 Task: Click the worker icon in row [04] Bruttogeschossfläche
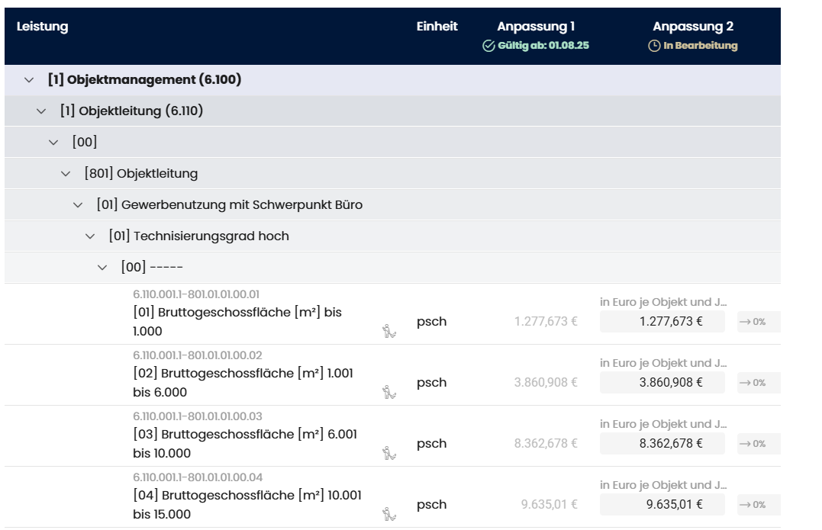(x=388, y=514)
